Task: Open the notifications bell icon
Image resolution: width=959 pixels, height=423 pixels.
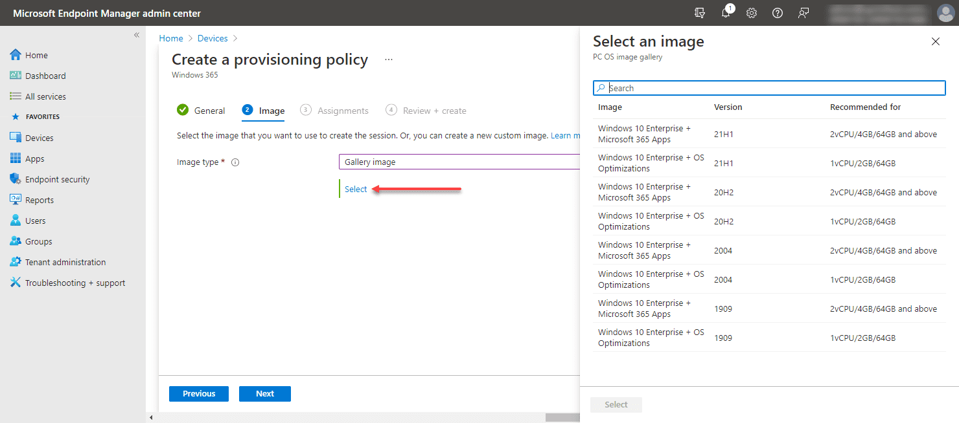Action: [726, 13]
